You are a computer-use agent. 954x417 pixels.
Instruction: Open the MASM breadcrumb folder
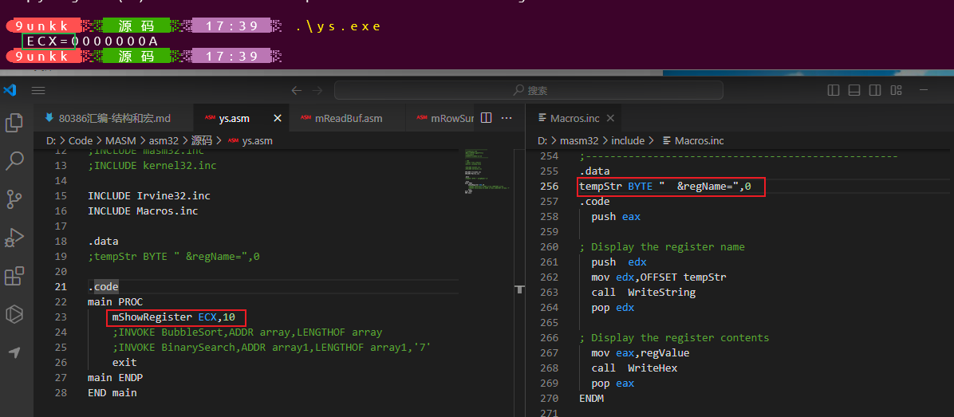[120, 140]
